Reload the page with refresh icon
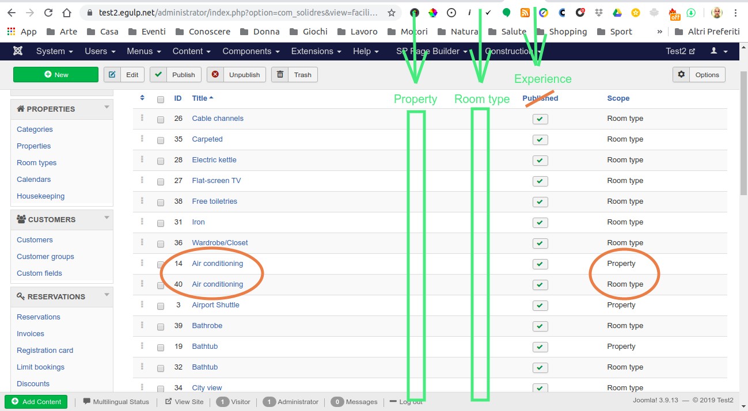 (x=48, y=13)
